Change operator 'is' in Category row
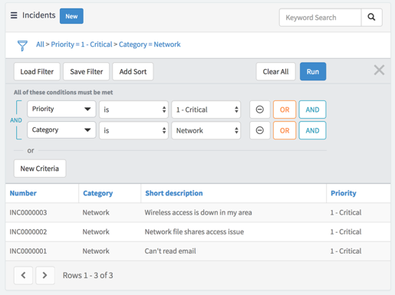Screen dimensions: 395x295 (x=133, y=130)
